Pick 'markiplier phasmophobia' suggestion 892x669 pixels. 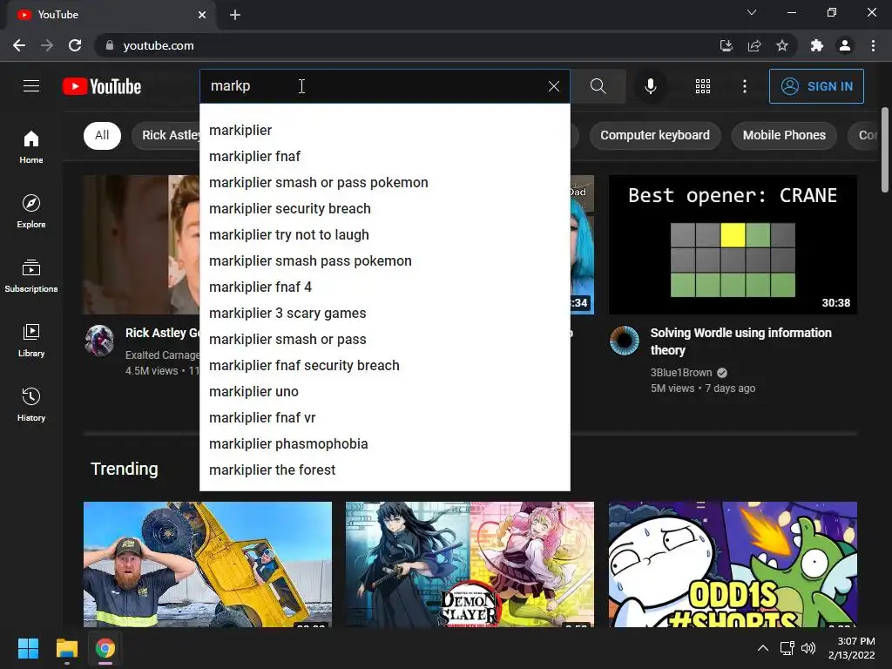[x=384, y=444]
